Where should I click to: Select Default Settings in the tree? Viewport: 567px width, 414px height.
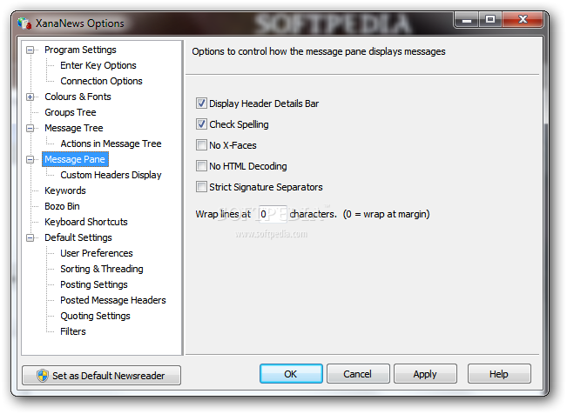pos(78,237)
